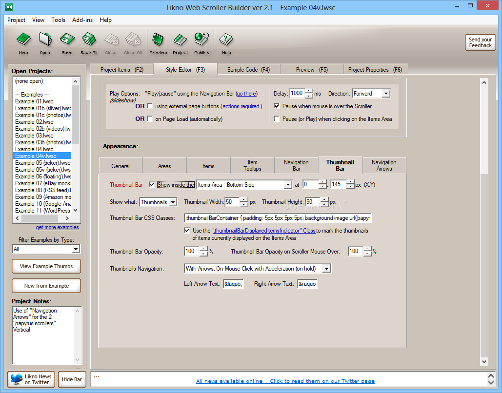Click the Help question mark icon

[226, 39]
